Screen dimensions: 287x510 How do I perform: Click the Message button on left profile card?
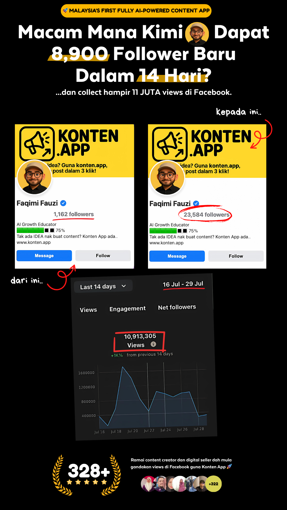pos(44,256)
